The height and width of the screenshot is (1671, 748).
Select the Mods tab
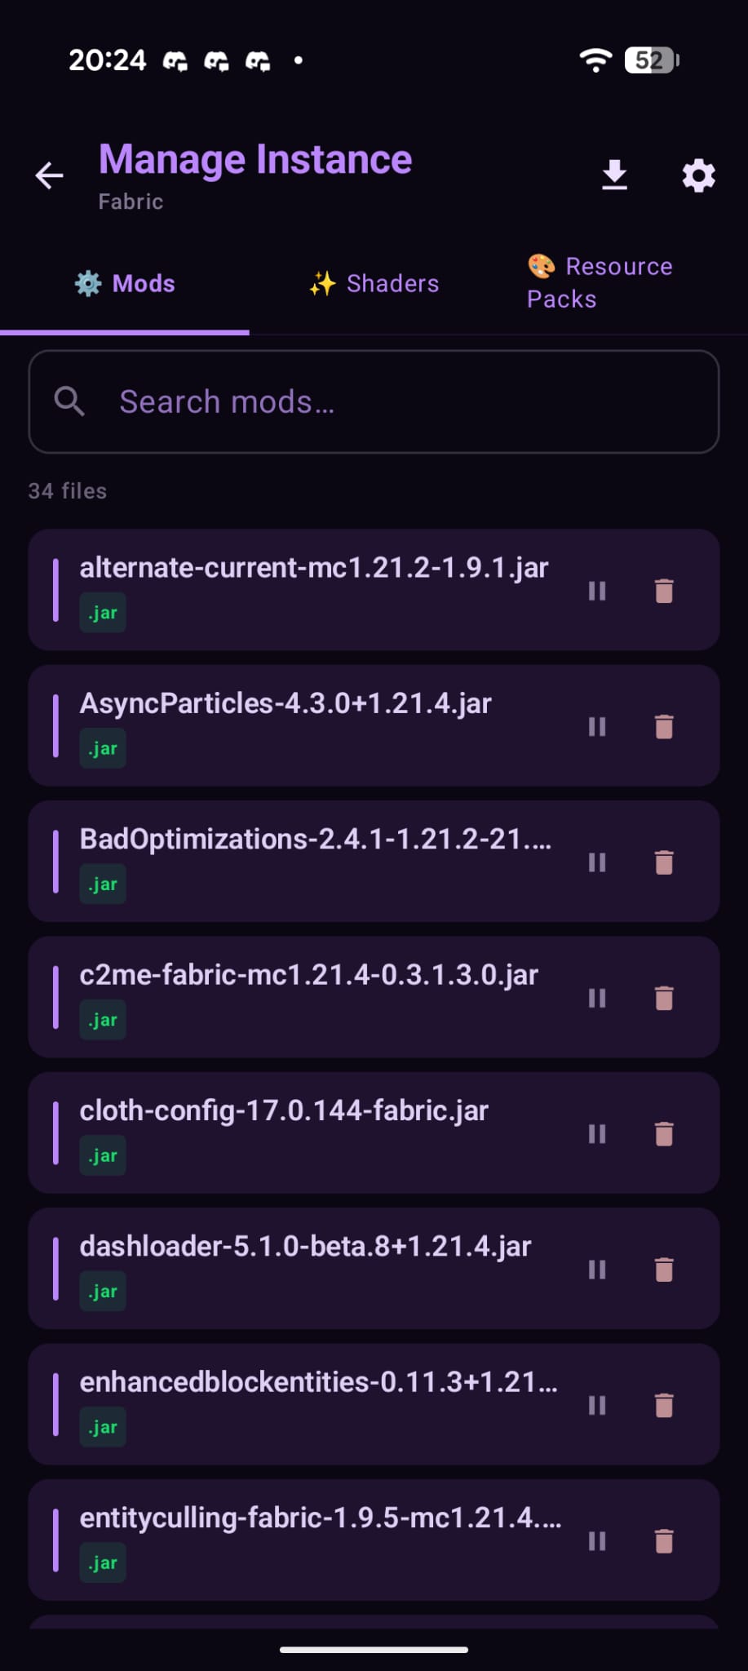125,284
